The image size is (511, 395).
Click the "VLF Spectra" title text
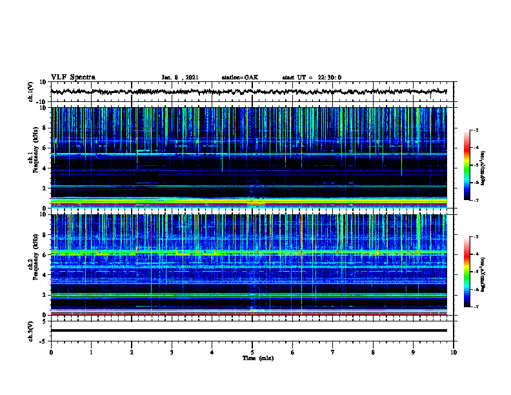tap(73, 77)
